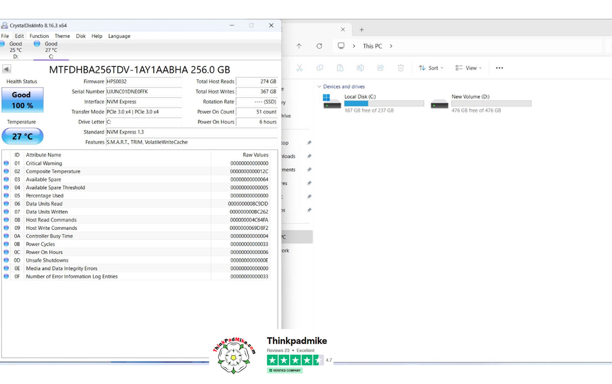This screenshot has height=384, width=612.
Task: Click the Power On Hours value 6 hours
Action: click(257, 122)
